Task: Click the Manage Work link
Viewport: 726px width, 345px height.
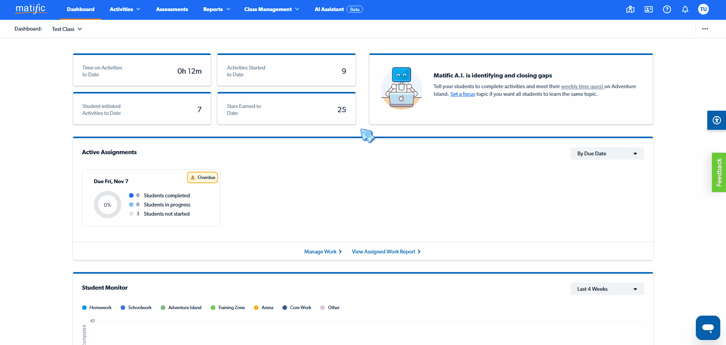Action: [x=323, y=251]
